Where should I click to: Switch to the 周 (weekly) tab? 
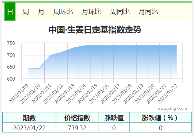[26, 12]
